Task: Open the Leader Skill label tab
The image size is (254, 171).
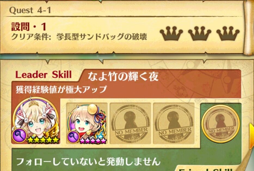Action: pyautogui.click(x=44, y=75)
